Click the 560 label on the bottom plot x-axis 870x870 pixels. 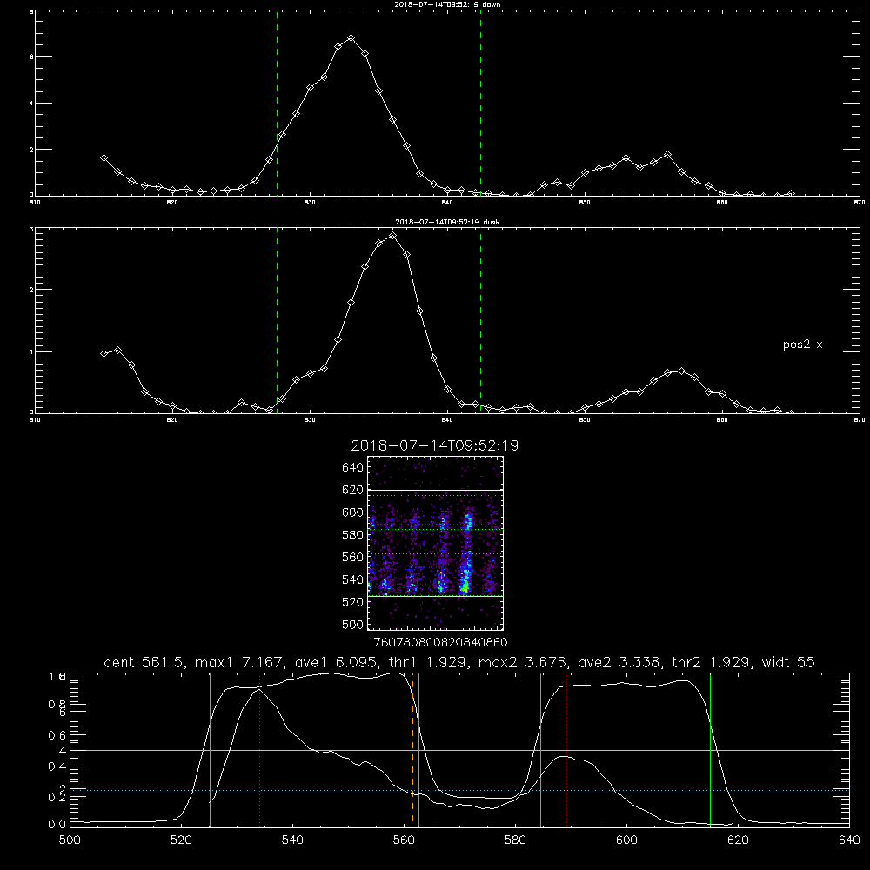pos(404,840)
